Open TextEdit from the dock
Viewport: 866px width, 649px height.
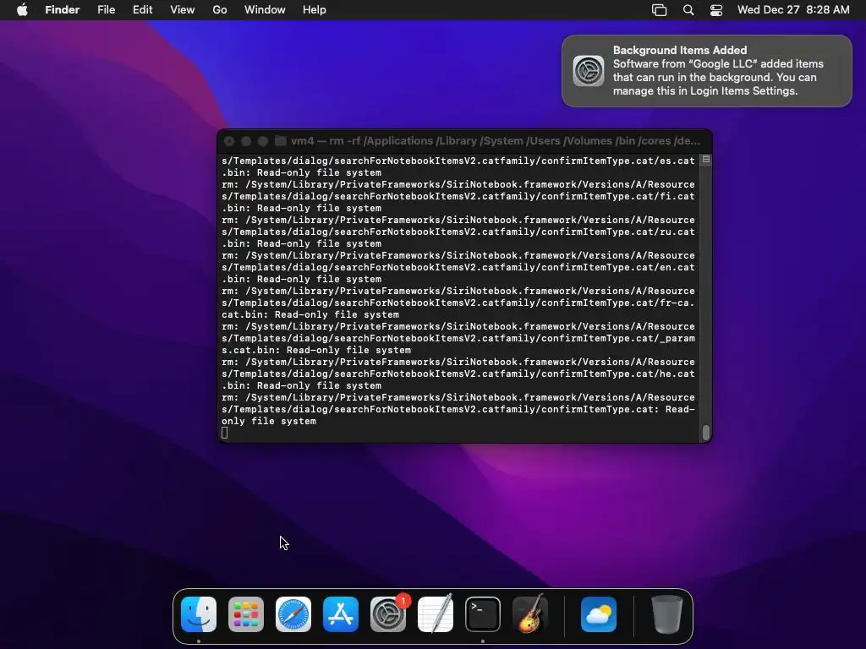436,614
